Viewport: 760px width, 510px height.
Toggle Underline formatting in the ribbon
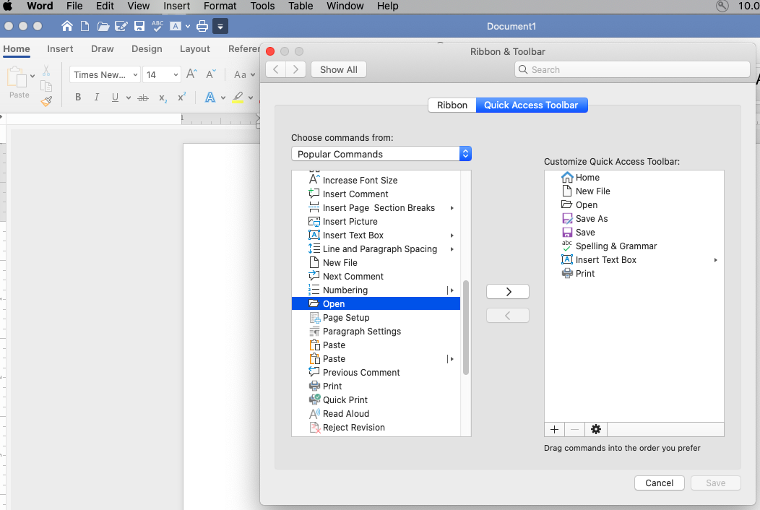[x=115, y=97]
